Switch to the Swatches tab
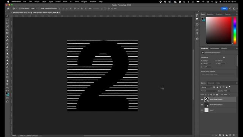The image size is (243, 137). (x=210, y=14)
